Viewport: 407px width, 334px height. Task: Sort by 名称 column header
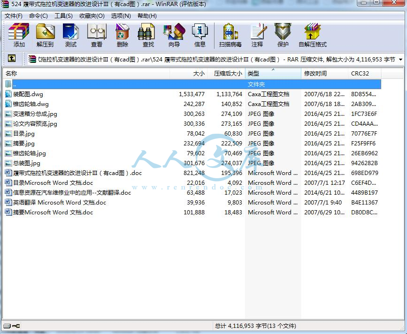(86, 73)
